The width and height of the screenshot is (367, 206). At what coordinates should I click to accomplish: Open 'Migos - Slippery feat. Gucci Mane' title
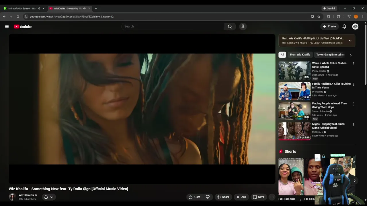click(x=329, y=126)
